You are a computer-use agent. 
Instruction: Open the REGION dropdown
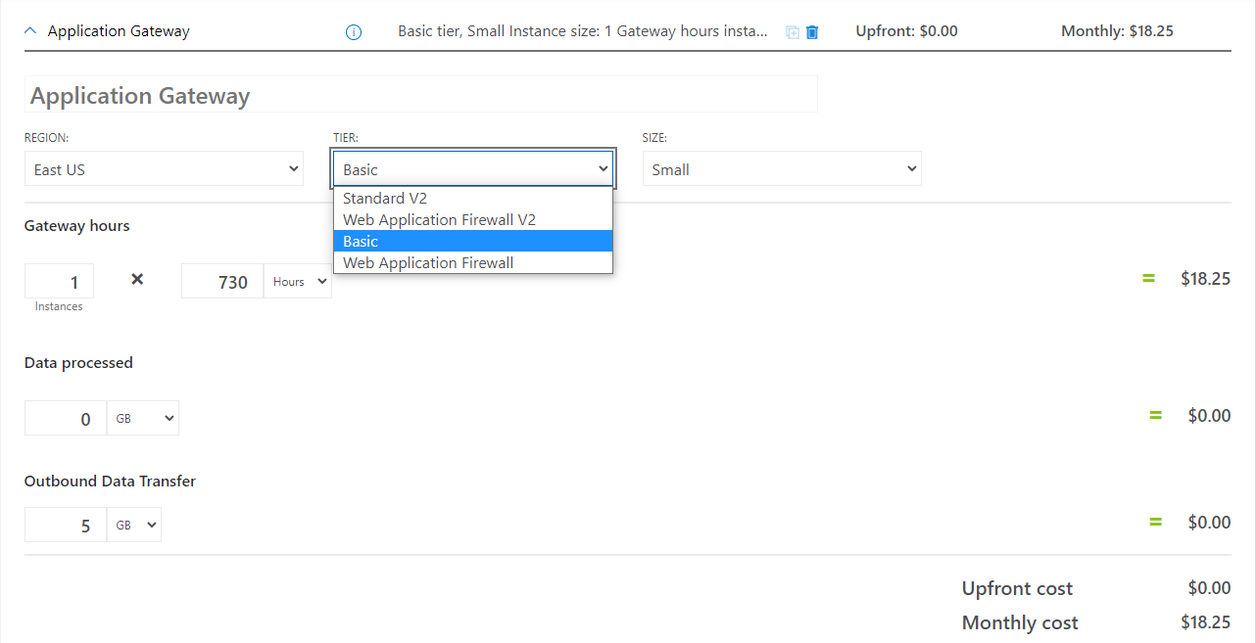point(164,167)
